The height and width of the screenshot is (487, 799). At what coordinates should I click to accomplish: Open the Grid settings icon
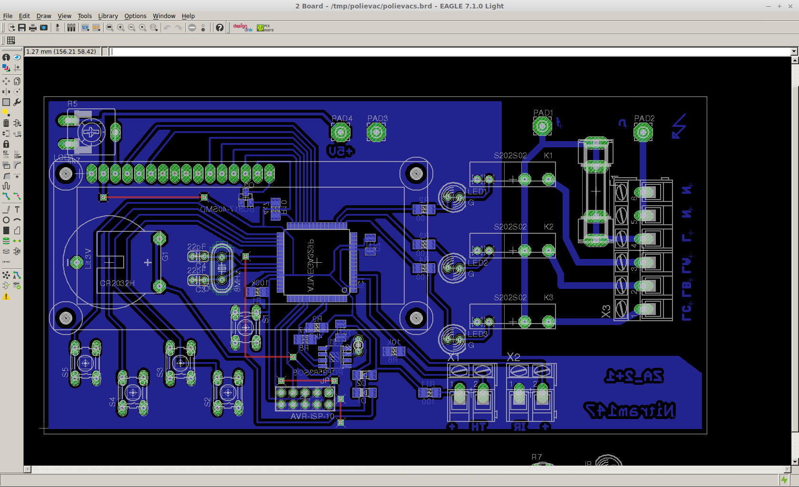(11, 40)
